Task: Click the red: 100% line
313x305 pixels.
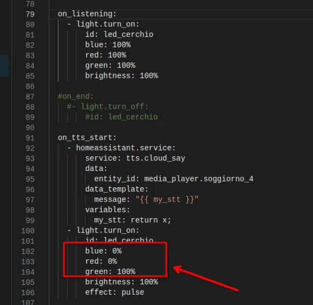Action: tap(105, 55)
